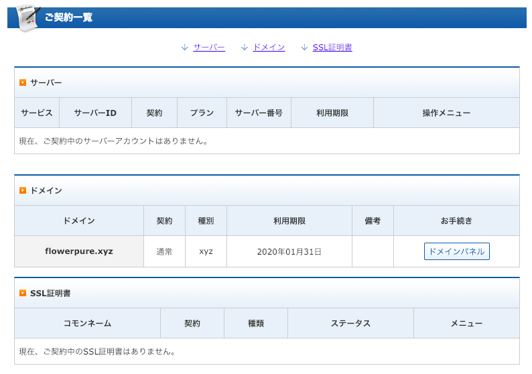The image size is (532, 374).
Task: Jump to the サーバー section link
Action: (209, 47)
